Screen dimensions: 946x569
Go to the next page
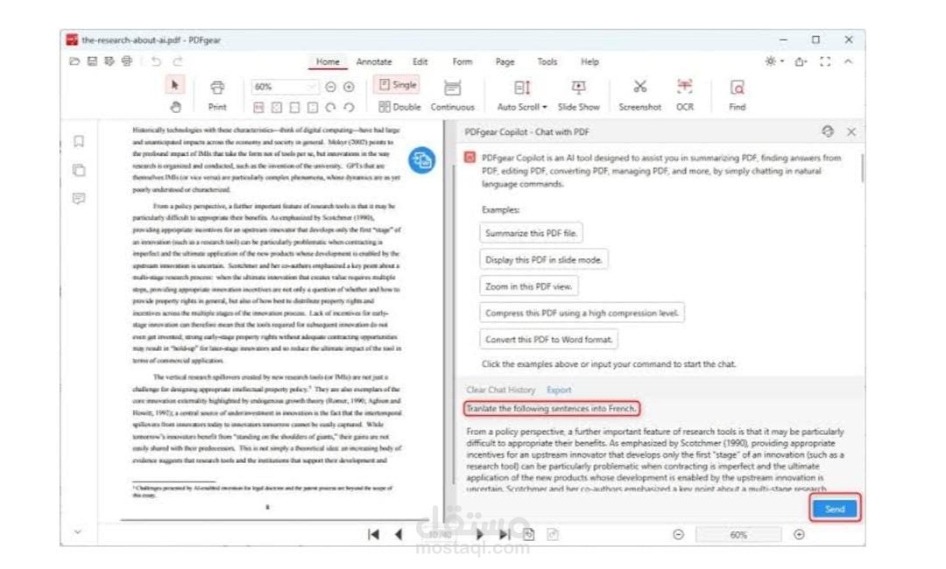click(480, 534)
